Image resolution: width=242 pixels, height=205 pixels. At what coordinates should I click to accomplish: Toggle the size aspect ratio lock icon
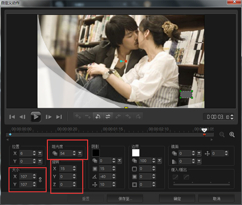click(40, 180)
